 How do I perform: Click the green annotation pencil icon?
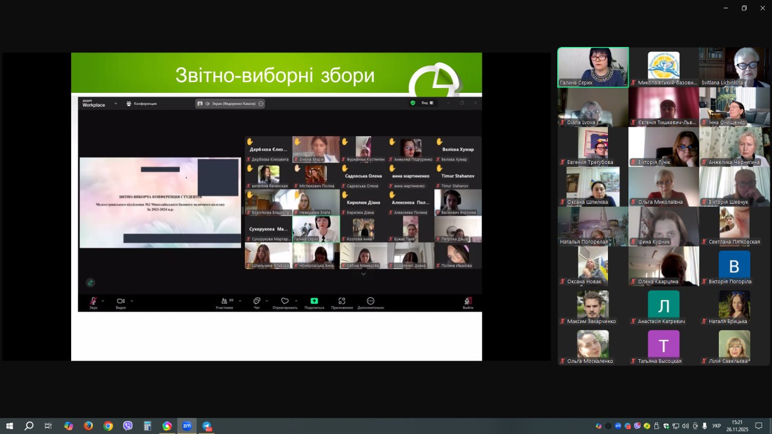[90, 283]
